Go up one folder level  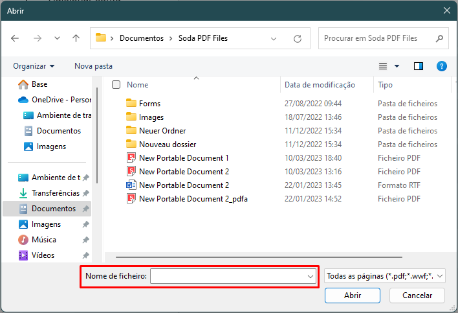pyautogui.click(x=76, y=38)
